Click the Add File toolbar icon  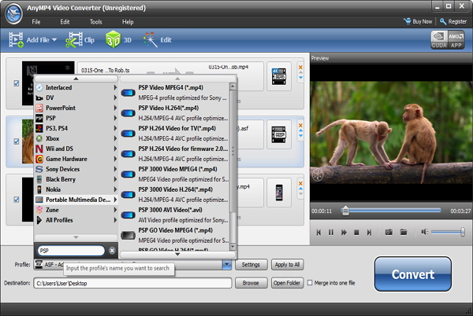(x=16, y=39)
